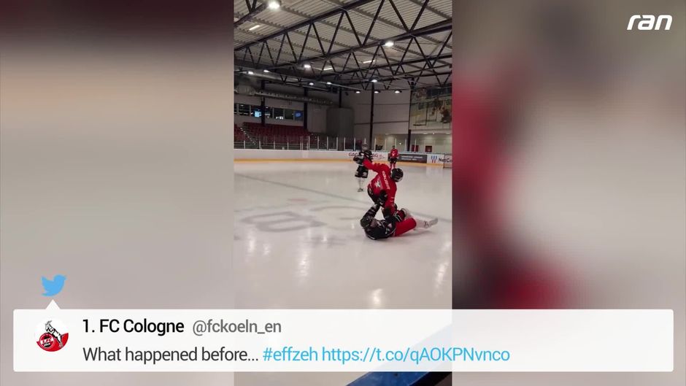Screen dimensions: 686x386
Task: Follow the t.co/qAOKPNvnco link
Action: coord(416,355)
